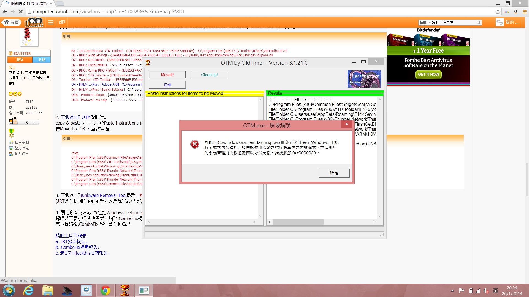Click the CleanUp! button in OTM
The image size is (529, 297).
tap(209, 75)
